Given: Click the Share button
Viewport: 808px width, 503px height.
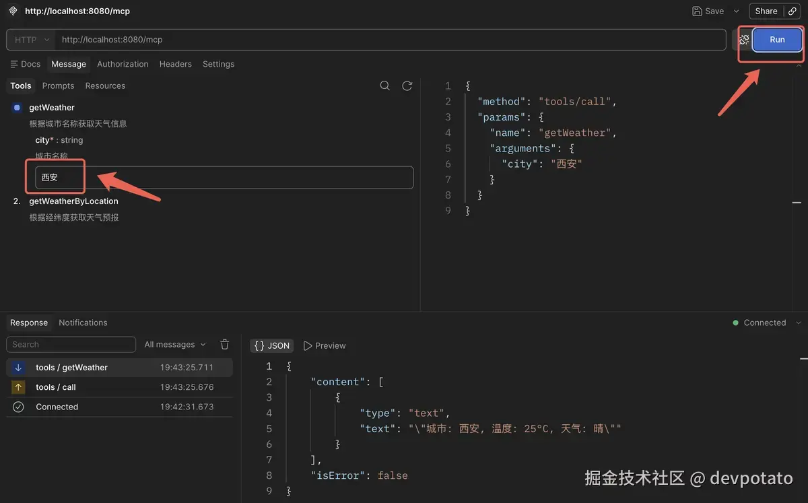Looking at the screenshot, I should 766,11.
